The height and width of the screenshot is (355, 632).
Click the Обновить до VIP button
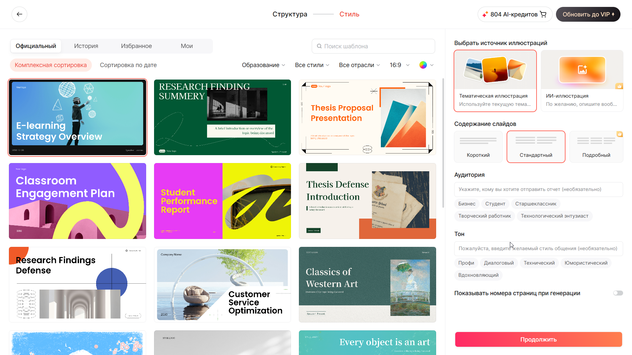point(588,14)
